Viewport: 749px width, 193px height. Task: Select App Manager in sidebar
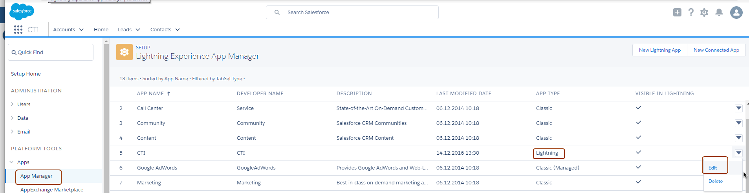tap(36, 176)
